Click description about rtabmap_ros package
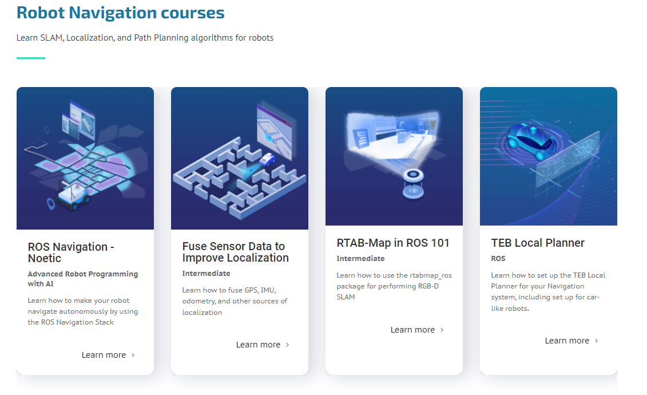Image resolution: width=647 pixels, height=395 pixels. [394, 286]
